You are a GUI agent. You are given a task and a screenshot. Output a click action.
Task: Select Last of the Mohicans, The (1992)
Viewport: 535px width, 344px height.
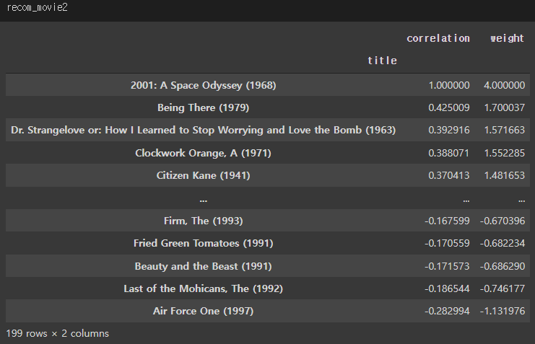click(204, 288)
